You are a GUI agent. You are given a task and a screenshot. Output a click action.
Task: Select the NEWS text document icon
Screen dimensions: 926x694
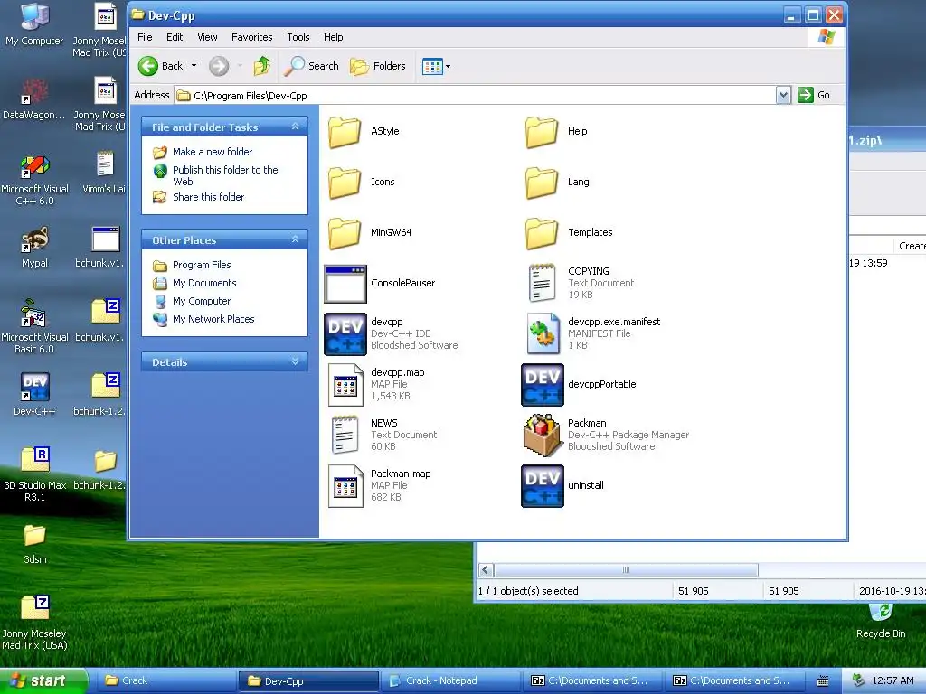pyautogui.click(x=345, y=435)
